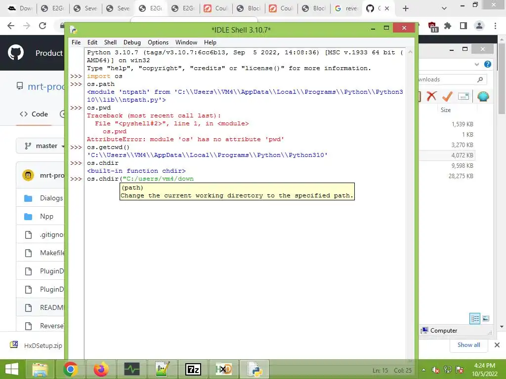The image size is (506, 379).
Task: Open the Edit menu in IDLE
Action: point(92,42)
